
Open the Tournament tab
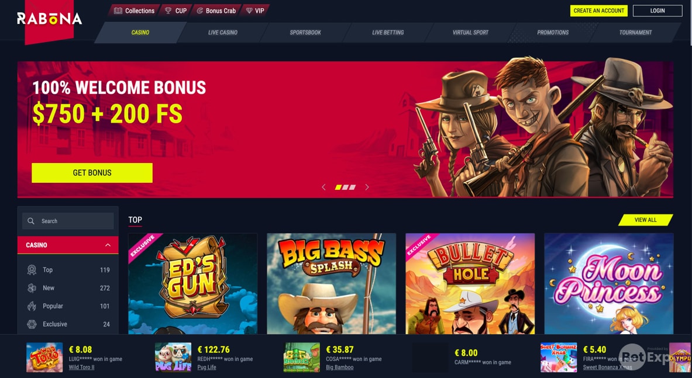tap(635, 33)
